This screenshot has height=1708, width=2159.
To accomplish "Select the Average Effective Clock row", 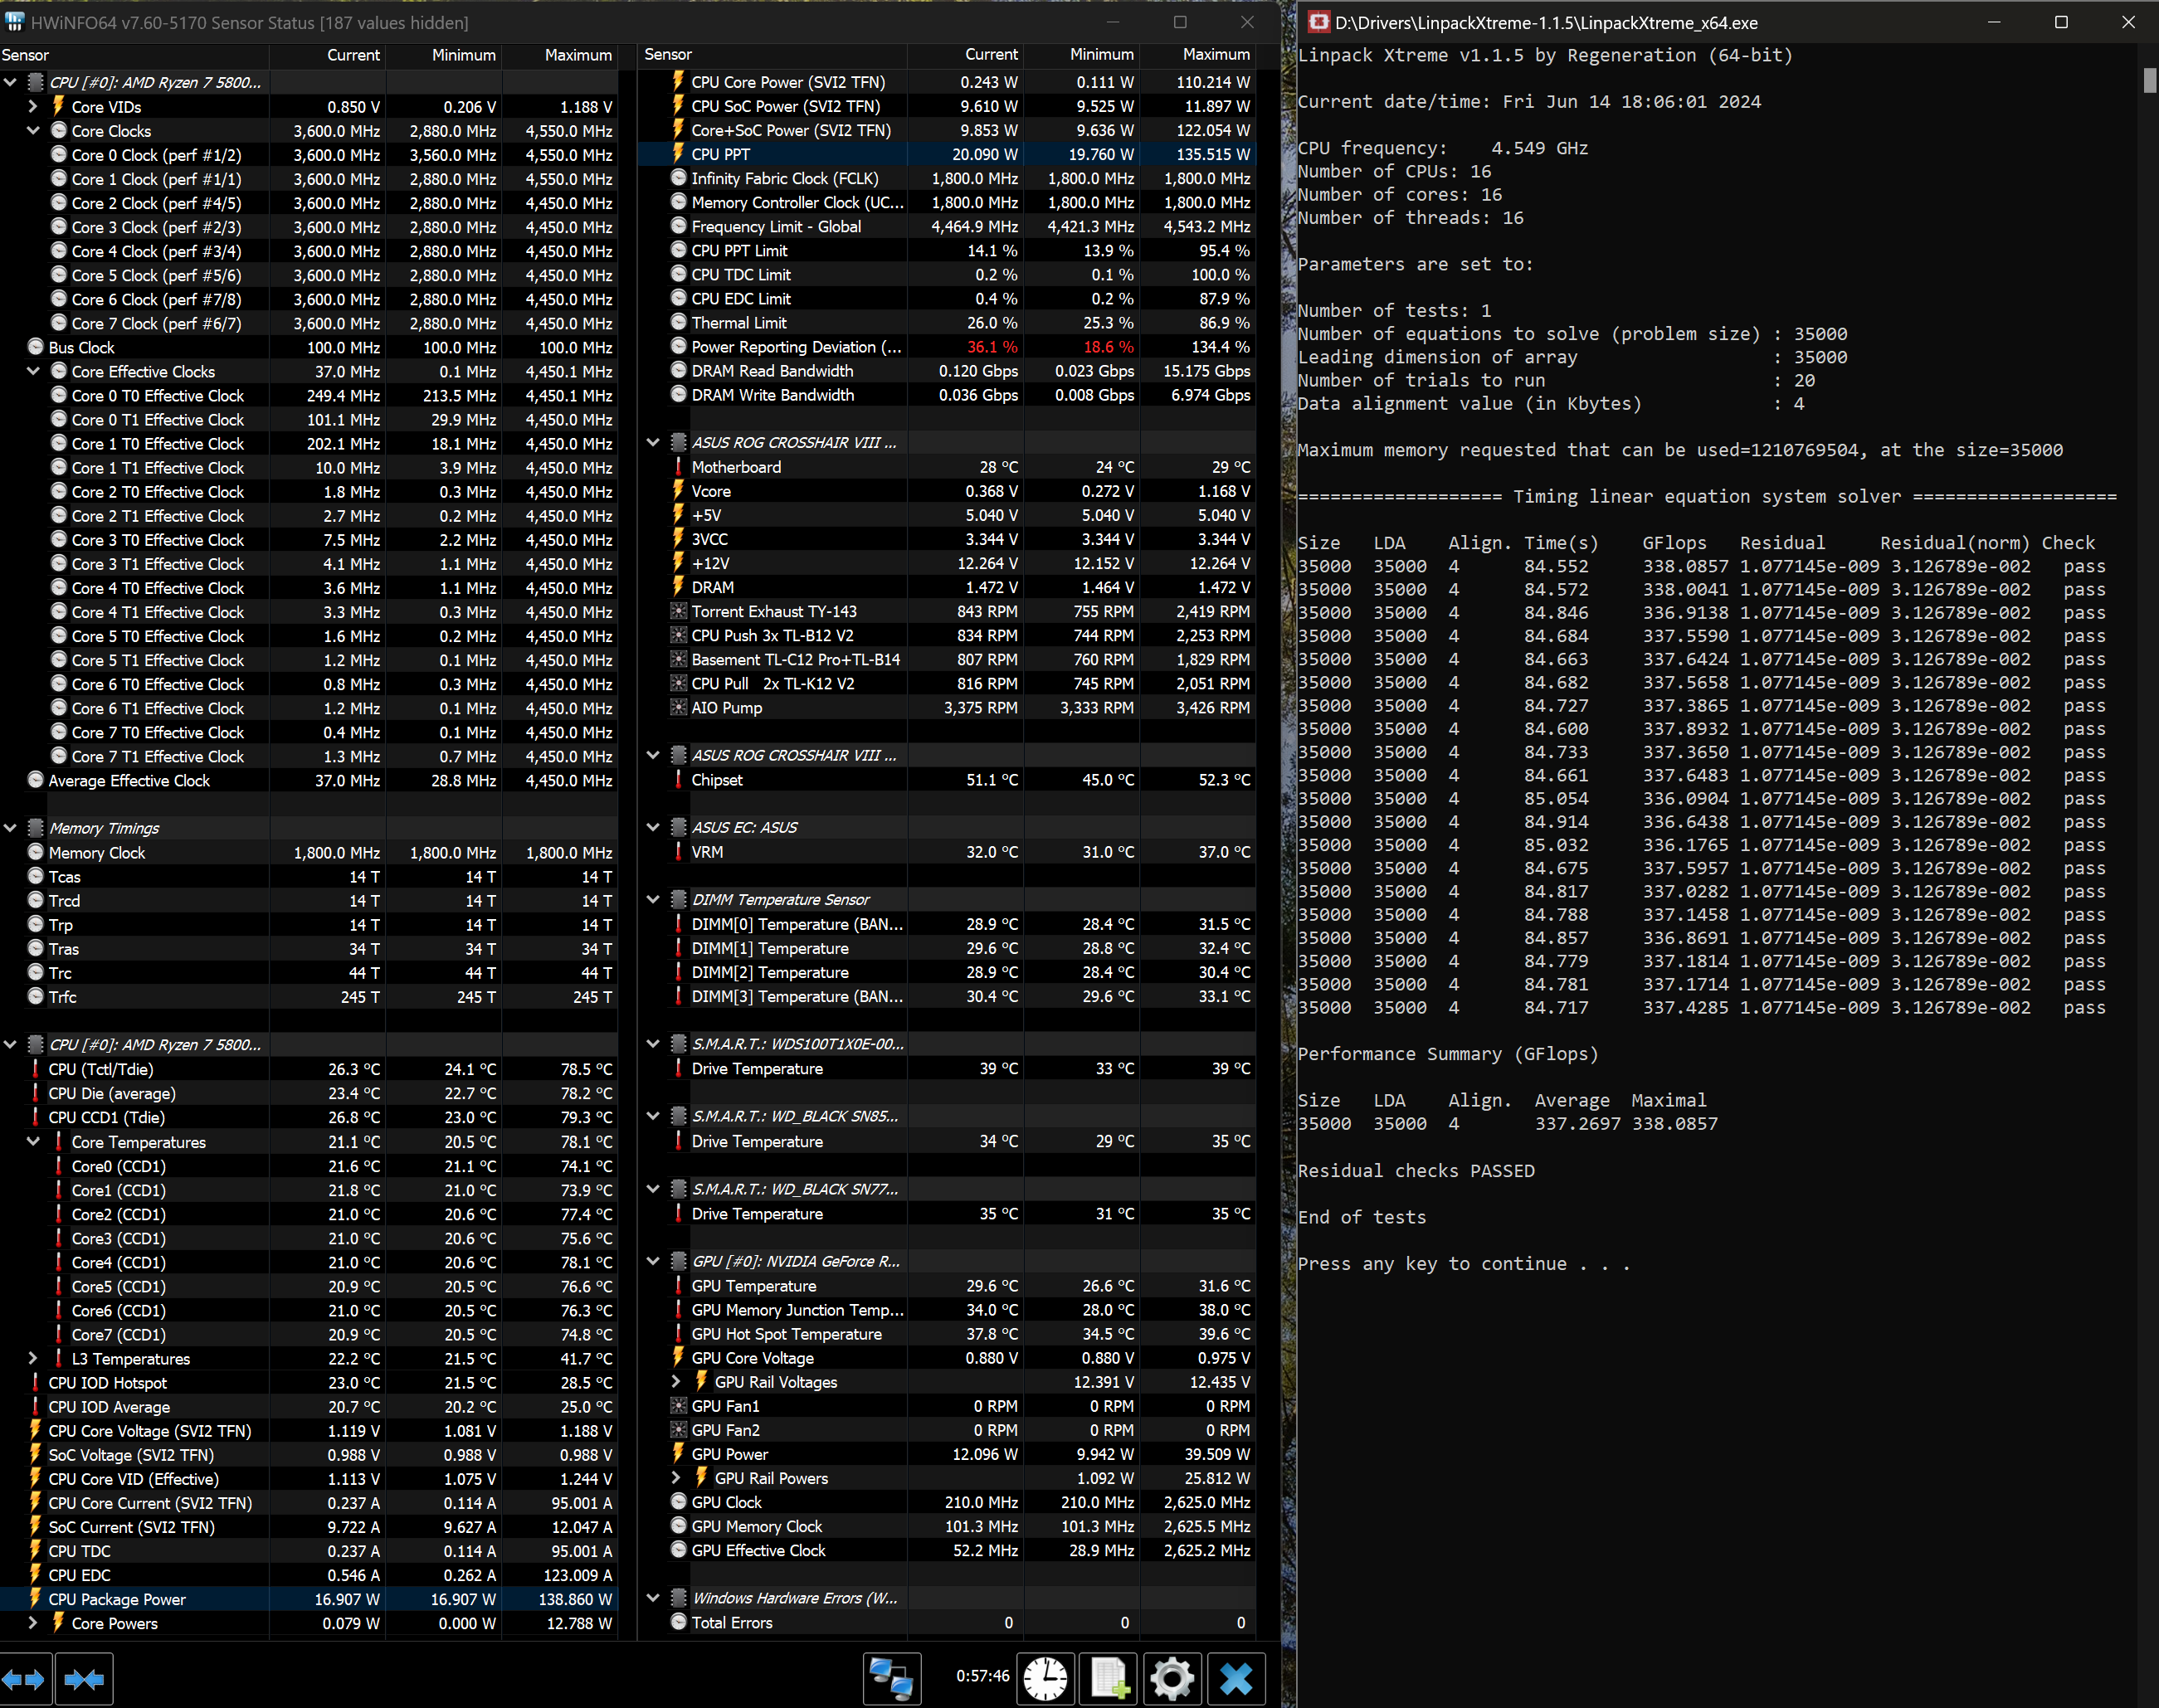I will click(x=309, y=781).
